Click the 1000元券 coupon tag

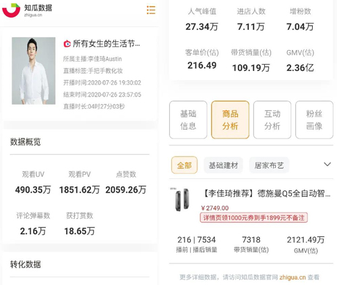click(x=253, y=217)
